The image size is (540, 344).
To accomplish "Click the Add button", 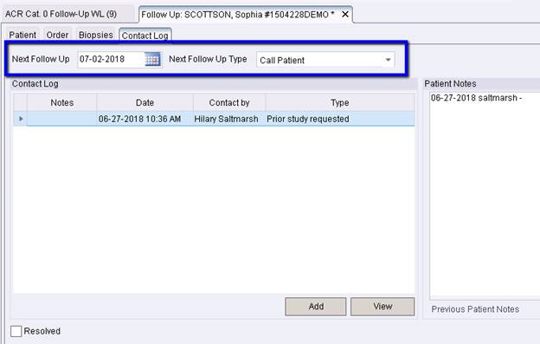I will 316,307.
